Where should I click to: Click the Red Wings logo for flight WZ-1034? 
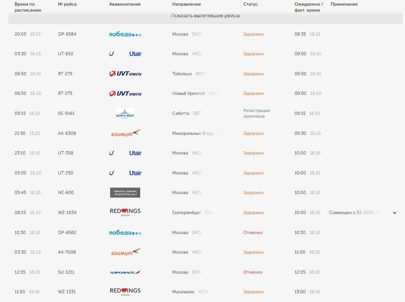point(125,212)
